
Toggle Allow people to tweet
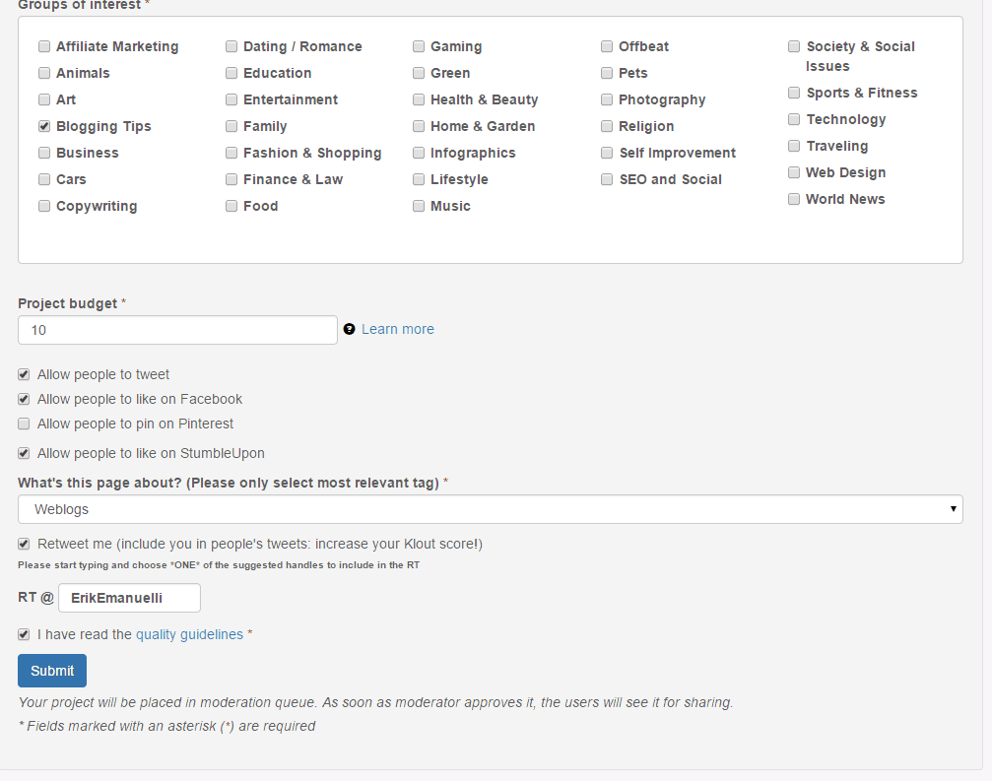pos(25,374)
